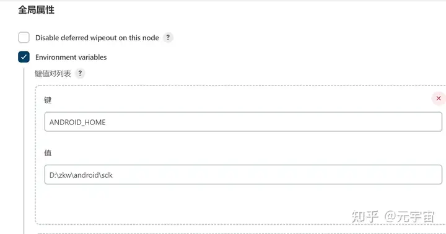
Task: Click the Disable deferred wipeout on this node label
Action: (97, 38)
